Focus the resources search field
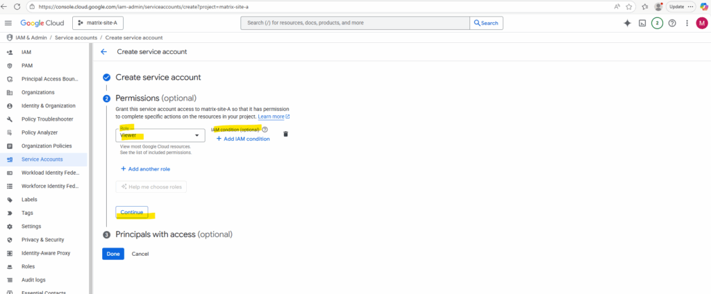This screenshot has height=294, width=711. [355, 23]
